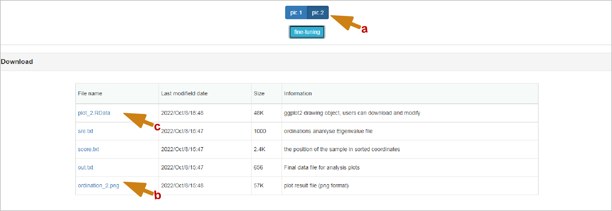Click the plot result file (png format) text

click(316, 185)
